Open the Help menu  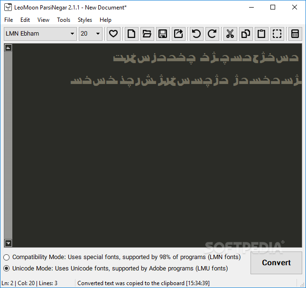(105, 20)
